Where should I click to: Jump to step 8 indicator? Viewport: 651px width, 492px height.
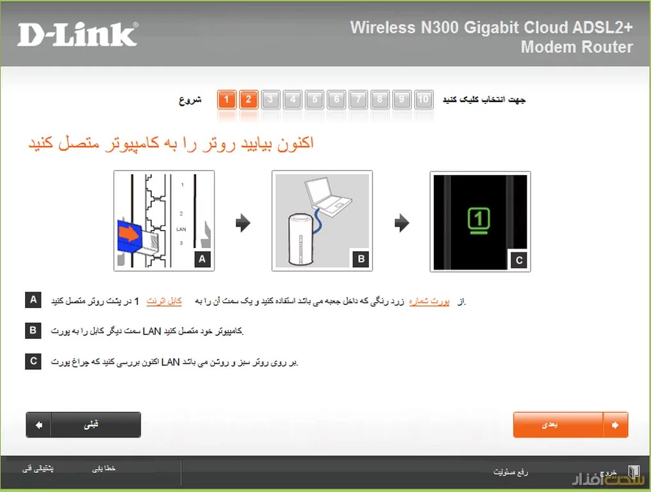click(380, 99)
